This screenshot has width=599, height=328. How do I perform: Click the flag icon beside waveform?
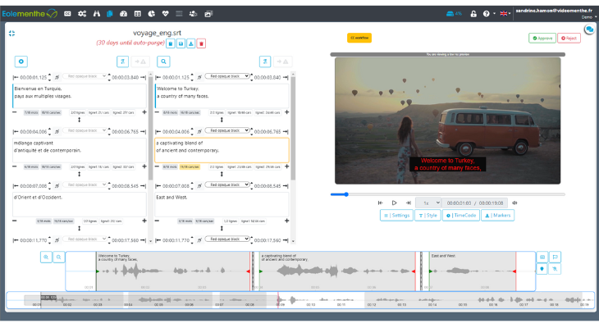[555, 257]
